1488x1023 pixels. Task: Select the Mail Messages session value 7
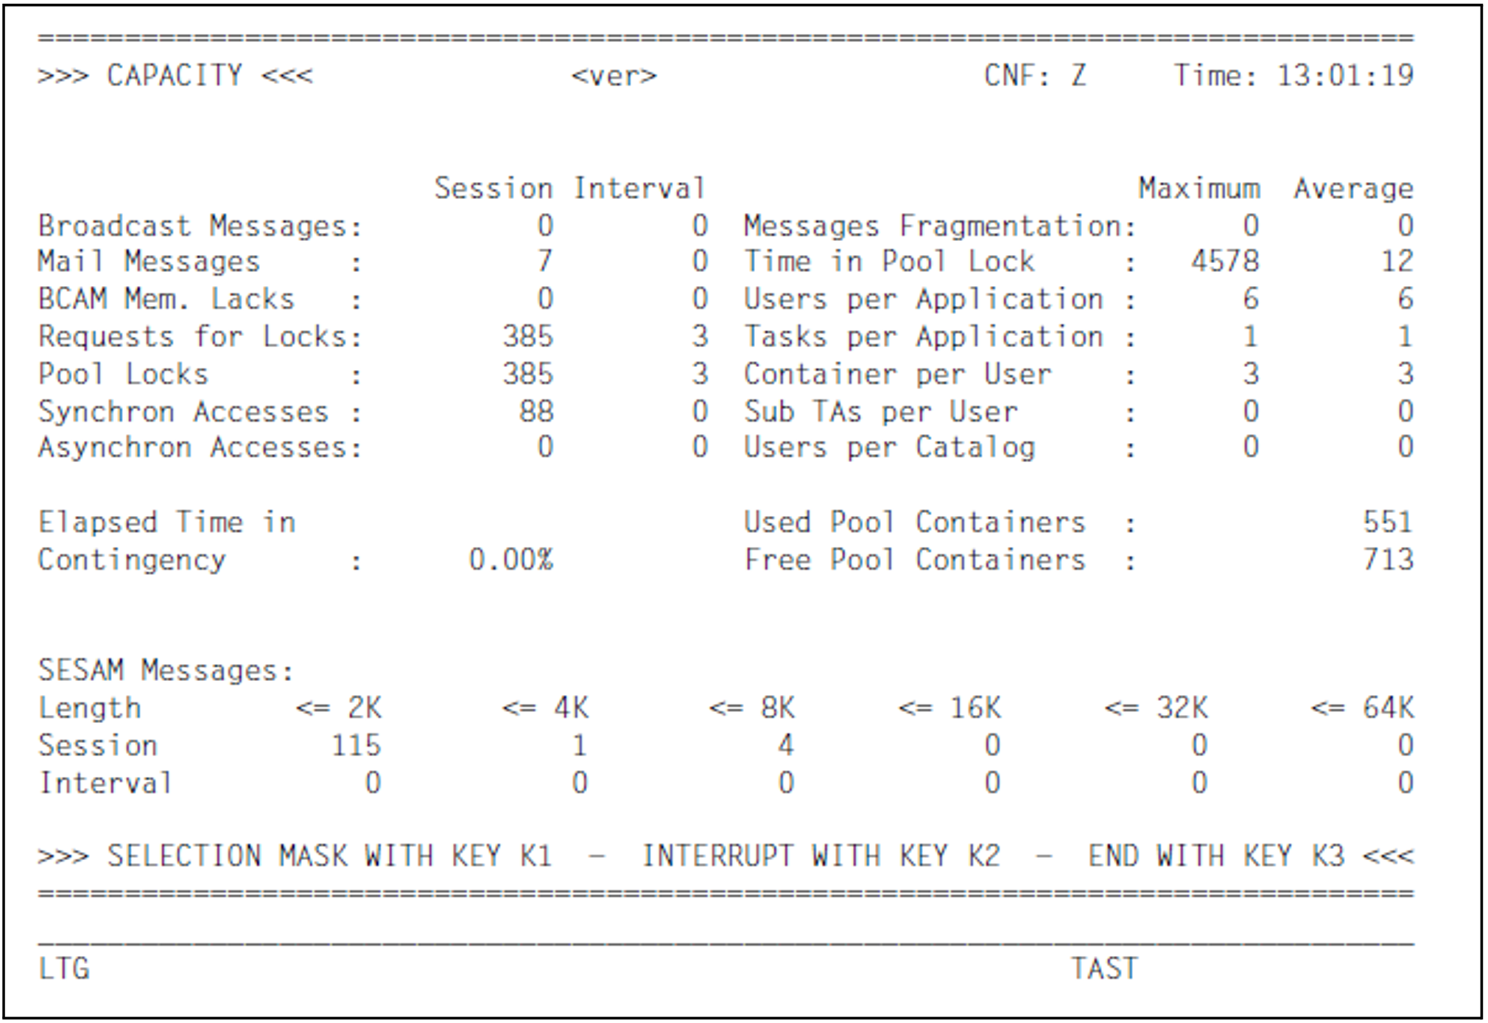click(x=544, y=261)
